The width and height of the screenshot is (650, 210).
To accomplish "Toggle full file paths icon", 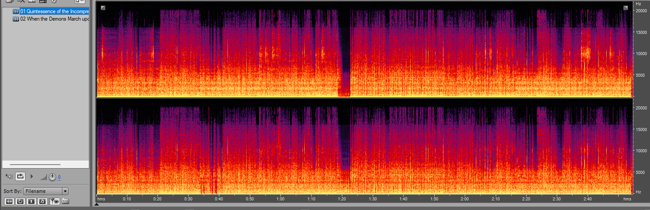I will pyautogui.click(x=65, y=201).
